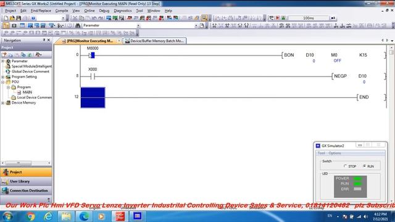The image size is (395, 222).
Task: Close the Navigation panel
Action: click(49, 40)
